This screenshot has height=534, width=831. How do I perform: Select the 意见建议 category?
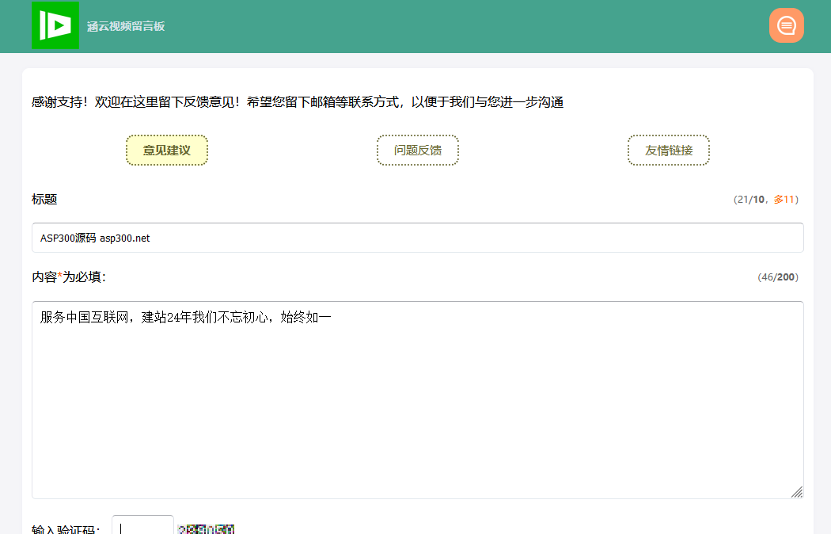[167, 151]
